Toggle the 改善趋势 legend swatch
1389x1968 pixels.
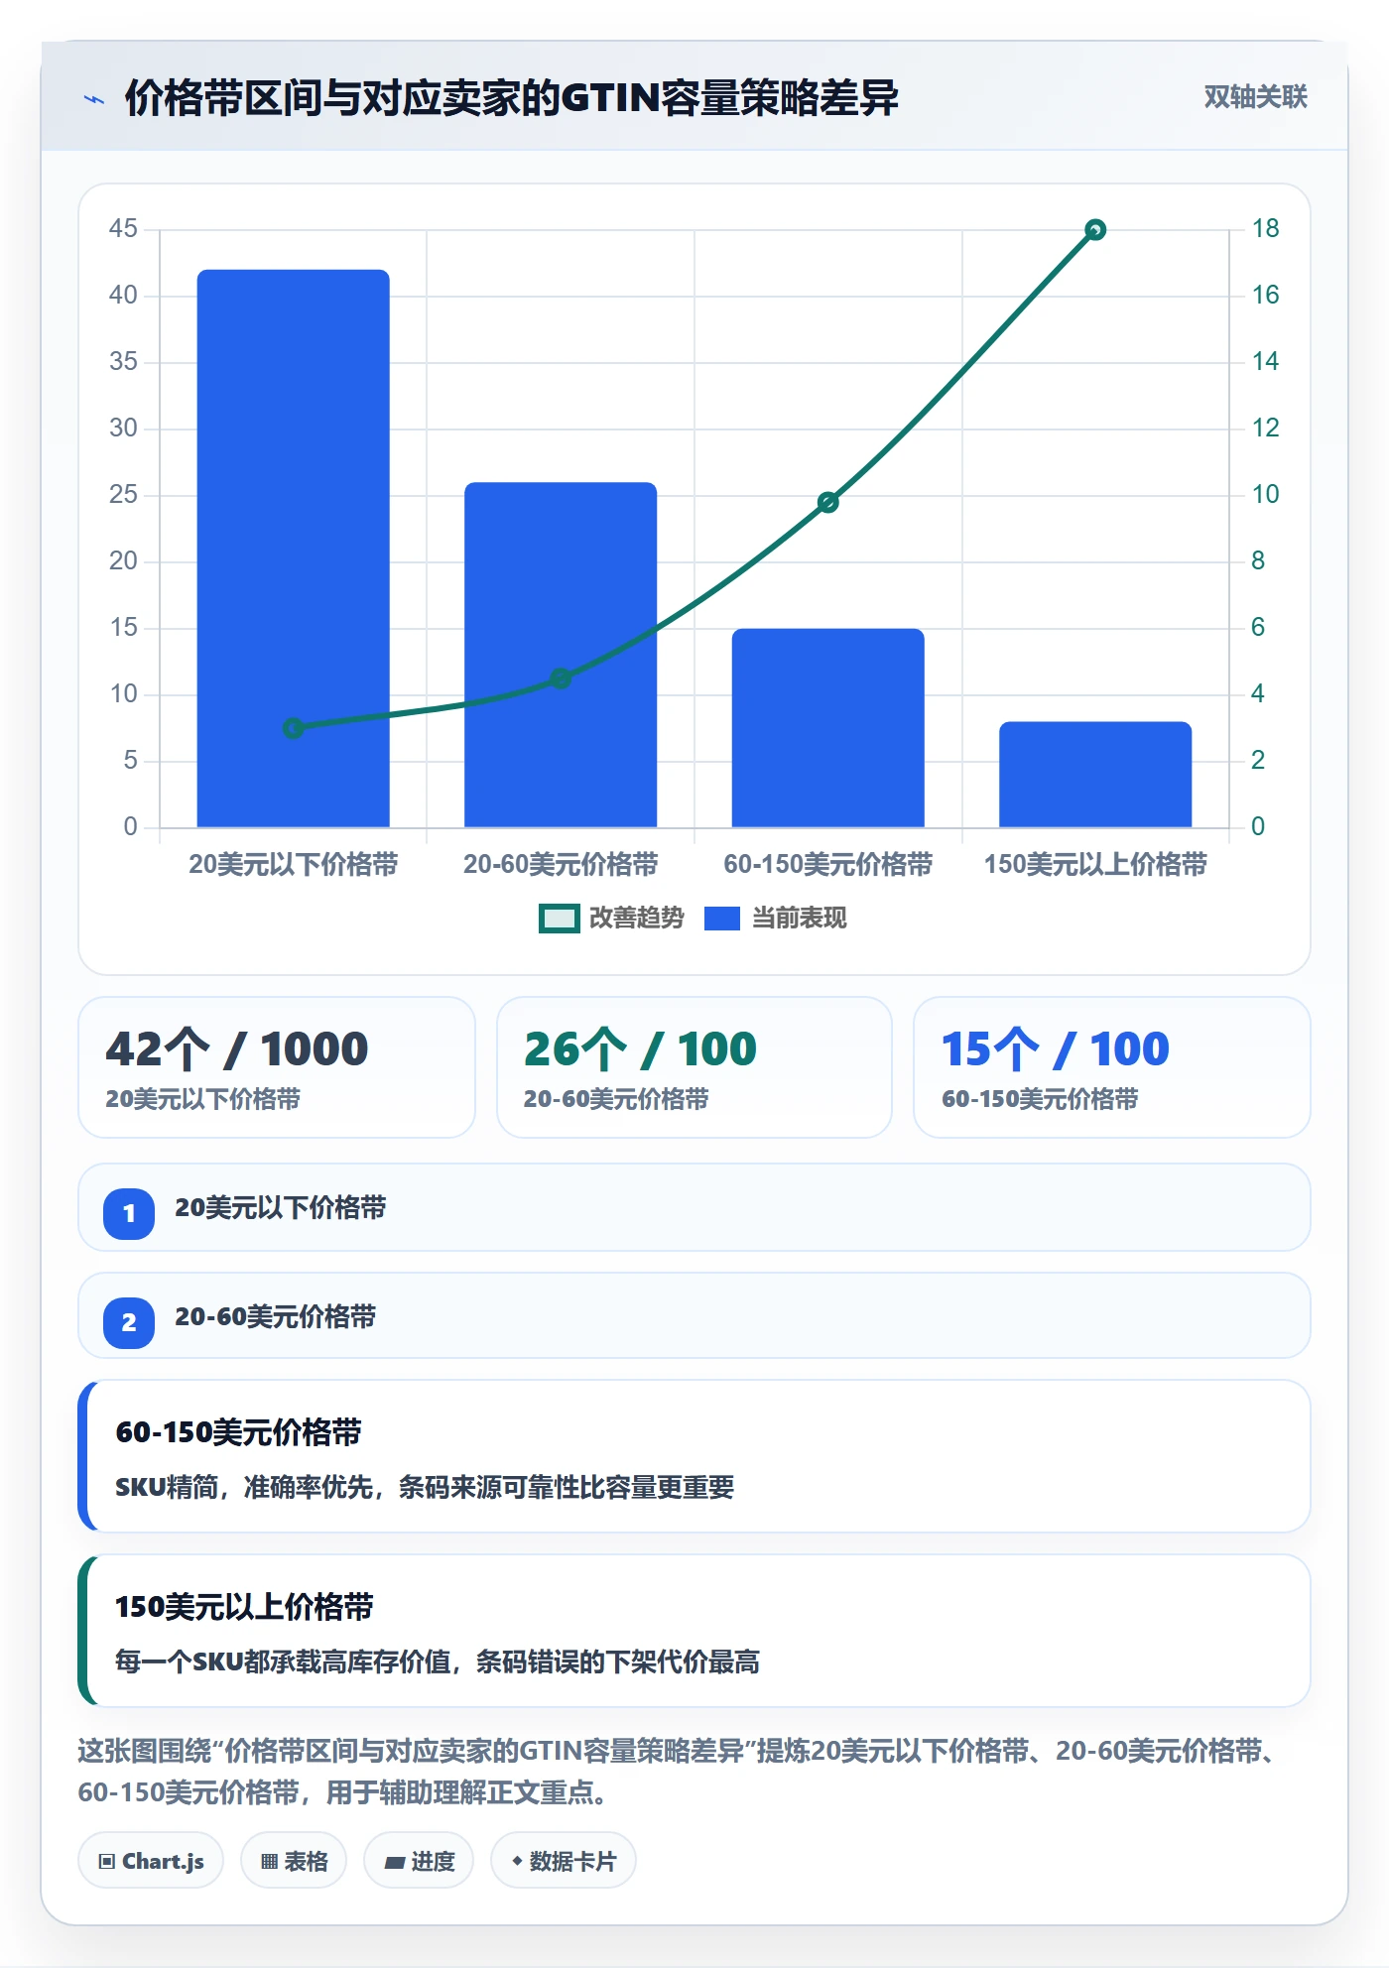click(560, 919)
